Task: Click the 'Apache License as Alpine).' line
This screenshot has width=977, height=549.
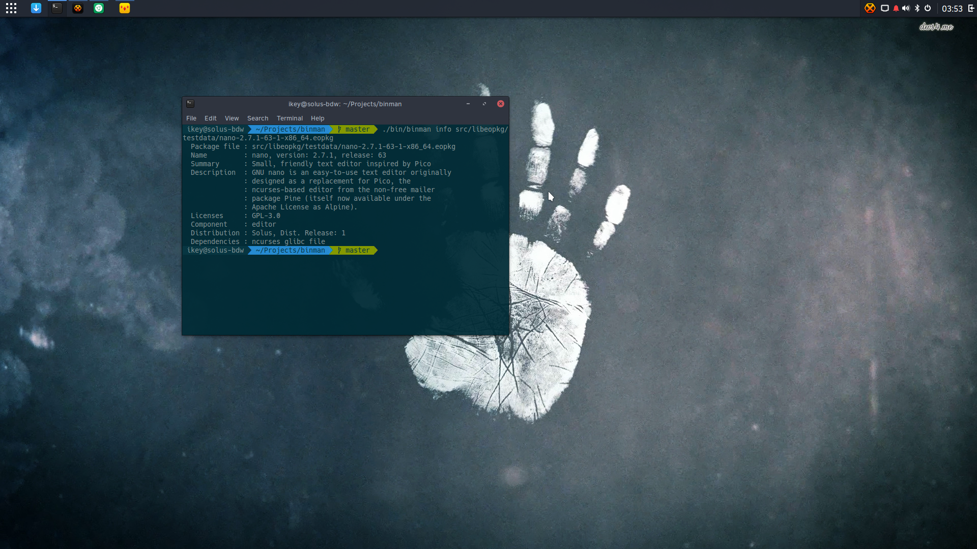Action: [305, 207]
